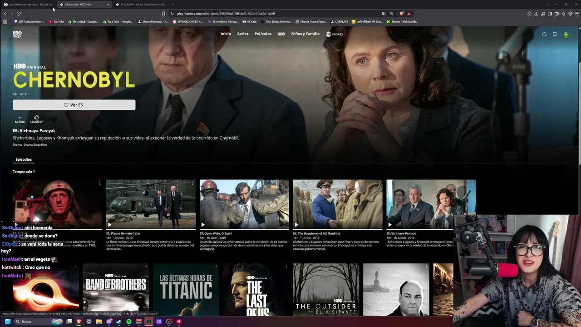581x327 pixels.
Task: Go to Inicio in the navigation
Action: [x=226, y=34]
